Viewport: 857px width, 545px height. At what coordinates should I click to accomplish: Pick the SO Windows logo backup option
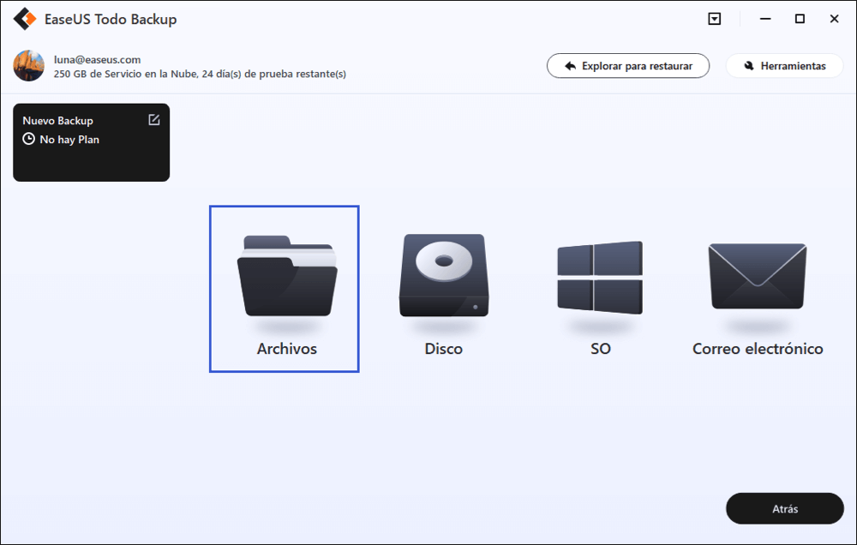[x=600, y=278]
